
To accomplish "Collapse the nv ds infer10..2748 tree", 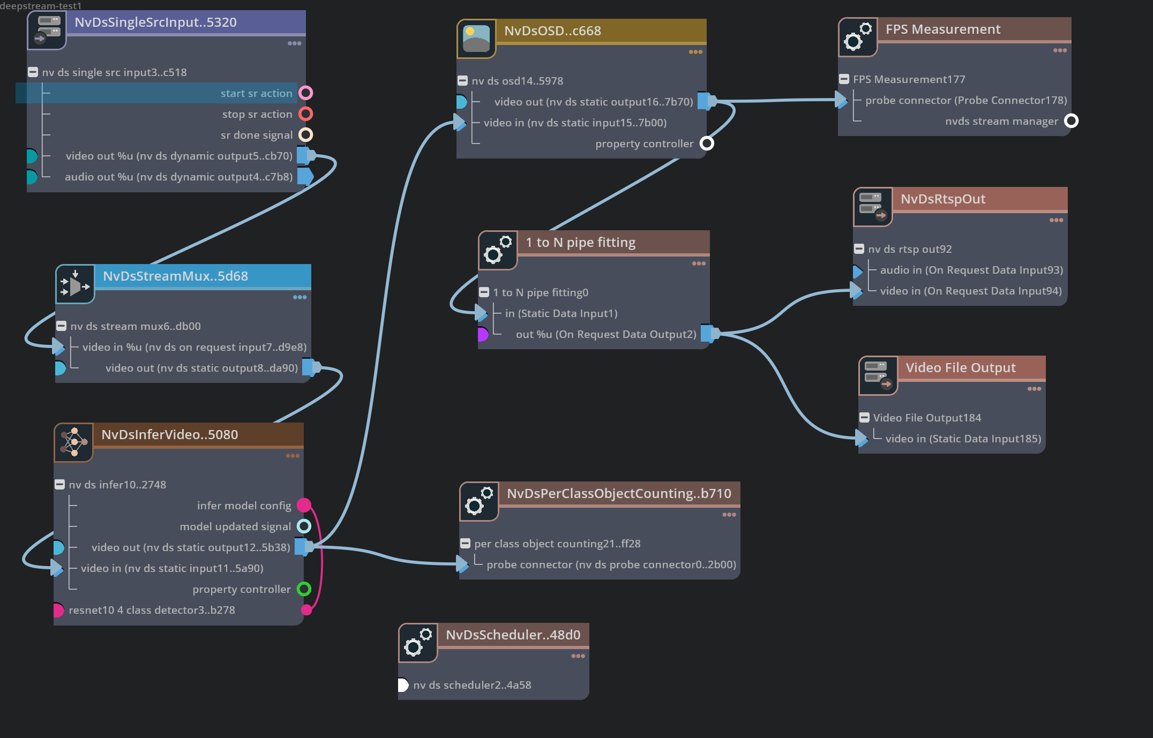I will [60, 485].
